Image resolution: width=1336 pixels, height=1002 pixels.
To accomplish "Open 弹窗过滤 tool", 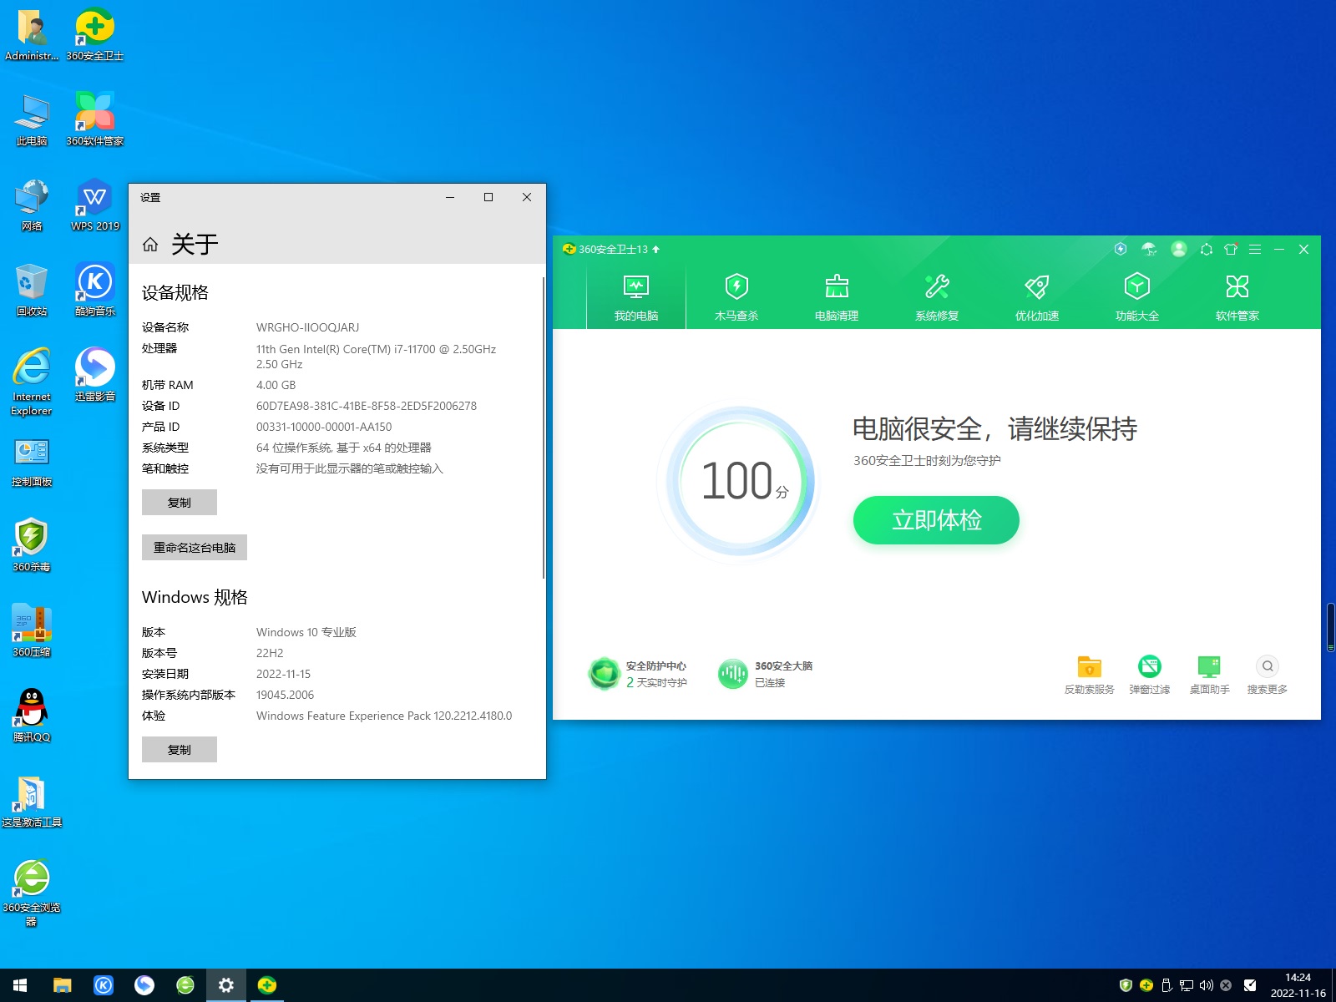I will click(1150, 675).
